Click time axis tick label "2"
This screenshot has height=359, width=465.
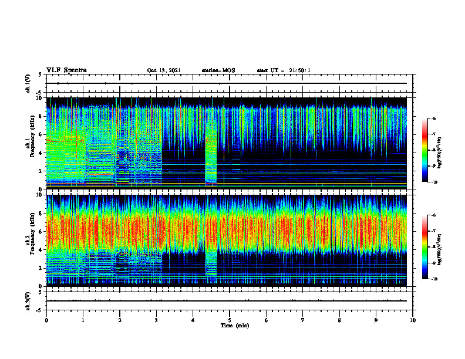[120, 320]
